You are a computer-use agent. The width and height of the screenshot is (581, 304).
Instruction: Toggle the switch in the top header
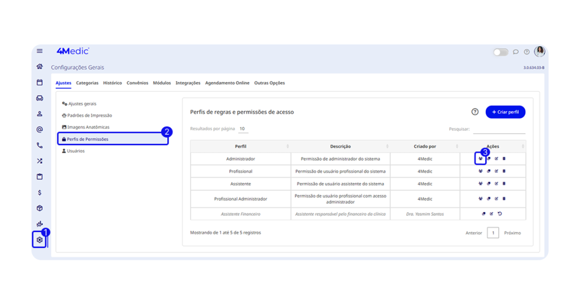click(500, 52)
